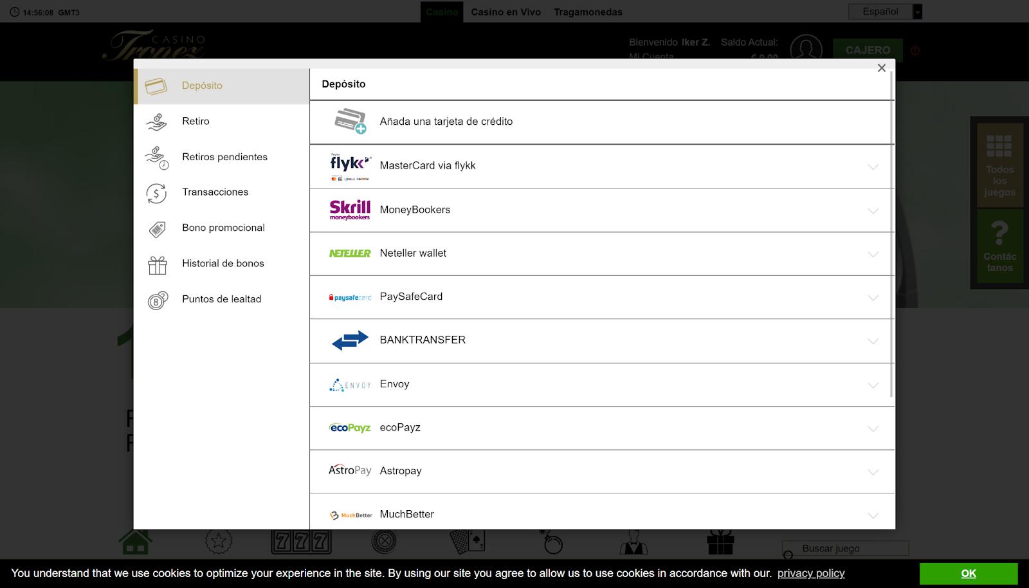Viewport: 1029px width, 588px height.
Task: Click the green CAJERO button
Action: pos(868,50)
